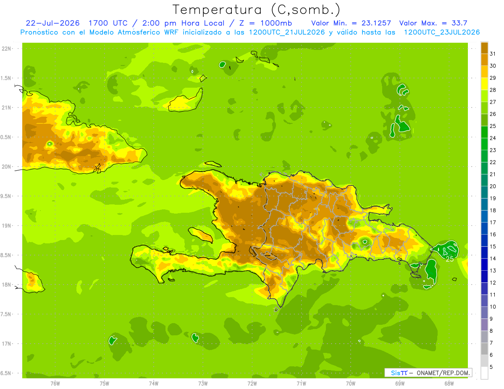Screen dimensions: 504x389
Task: Click the 22N latitude axis label
Action: (x=6, y=49)
